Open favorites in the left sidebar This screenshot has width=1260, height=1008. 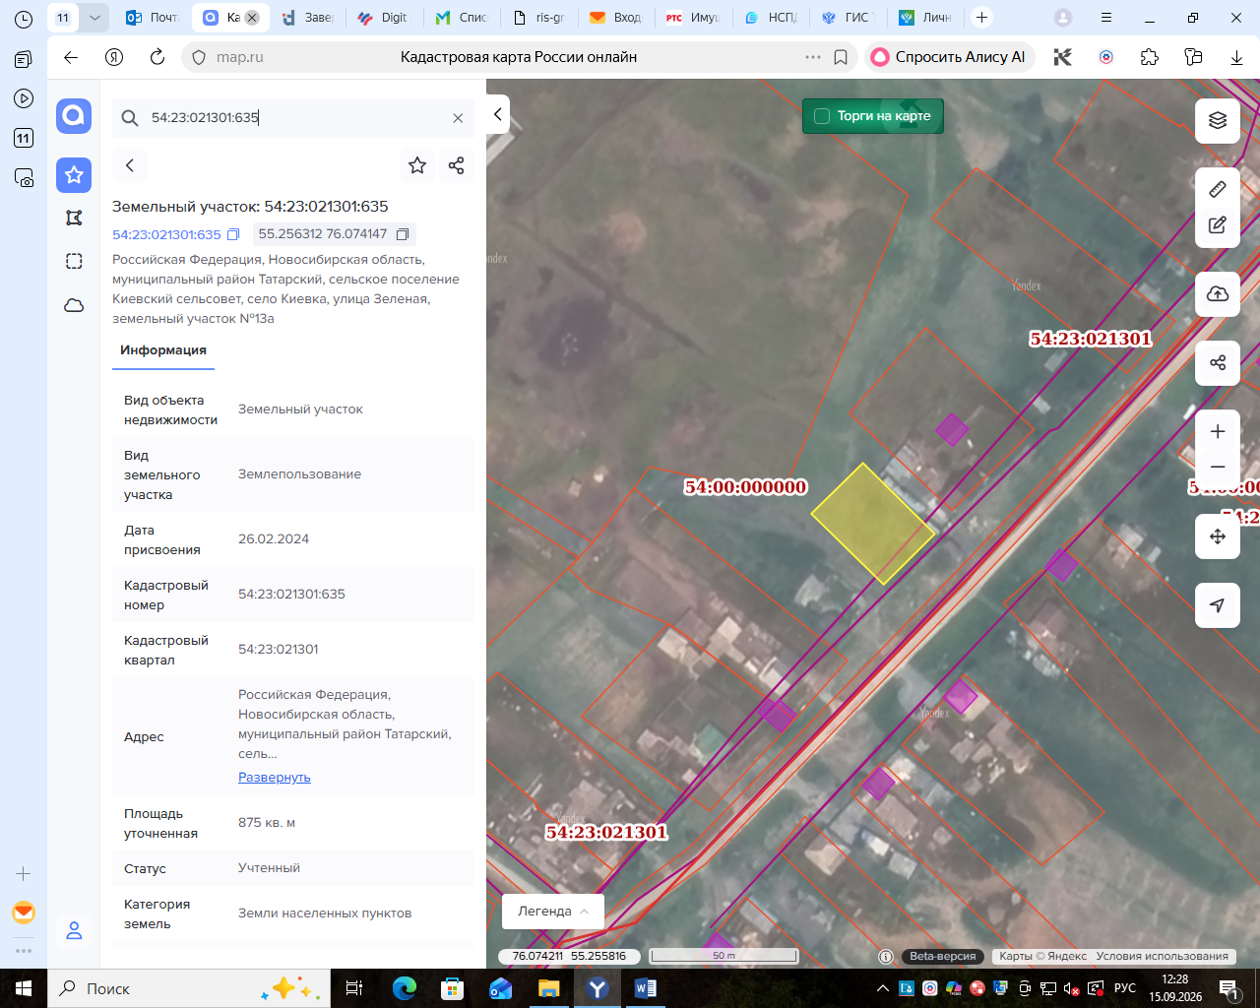(74, 175)
